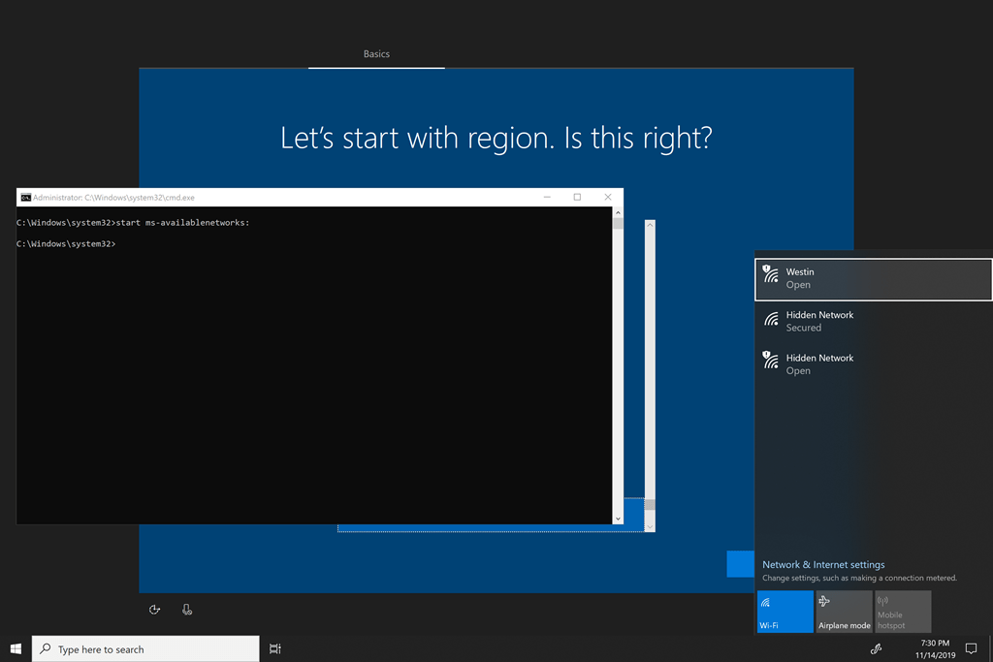Click the microphone icon on the setup screen
The image size is (993, 662).
click(186, 609)
